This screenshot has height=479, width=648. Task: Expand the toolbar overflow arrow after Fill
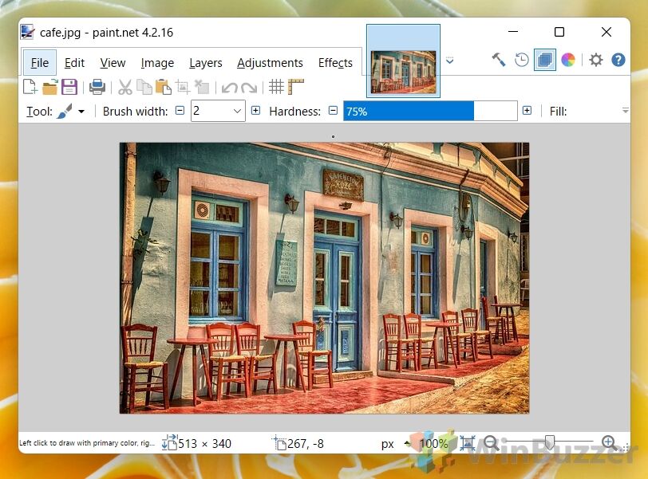(x=626, y=111)
